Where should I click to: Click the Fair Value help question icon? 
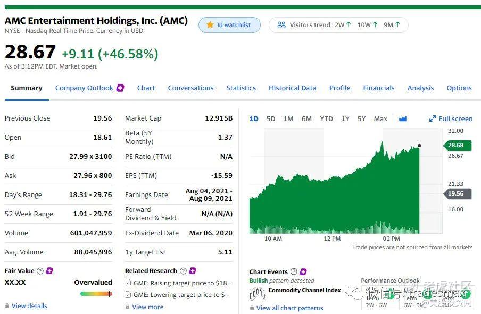[x=40, y=271]
